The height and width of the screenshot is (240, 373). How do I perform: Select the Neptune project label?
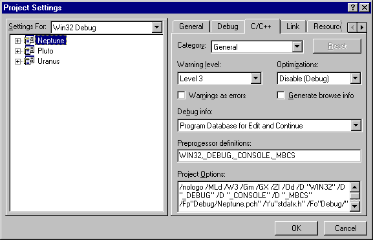point(50,41)
